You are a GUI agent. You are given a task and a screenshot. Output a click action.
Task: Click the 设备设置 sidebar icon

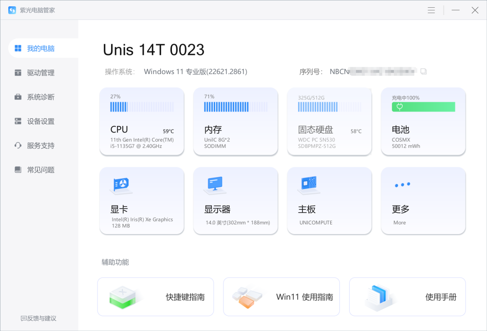point(18,121)
